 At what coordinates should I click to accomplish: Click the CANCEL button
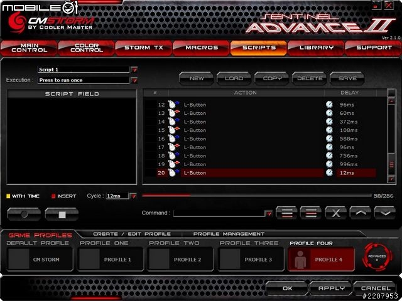[x=376, y=288]
